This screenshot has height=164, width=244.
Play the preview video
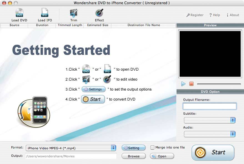tap(183, 84)
